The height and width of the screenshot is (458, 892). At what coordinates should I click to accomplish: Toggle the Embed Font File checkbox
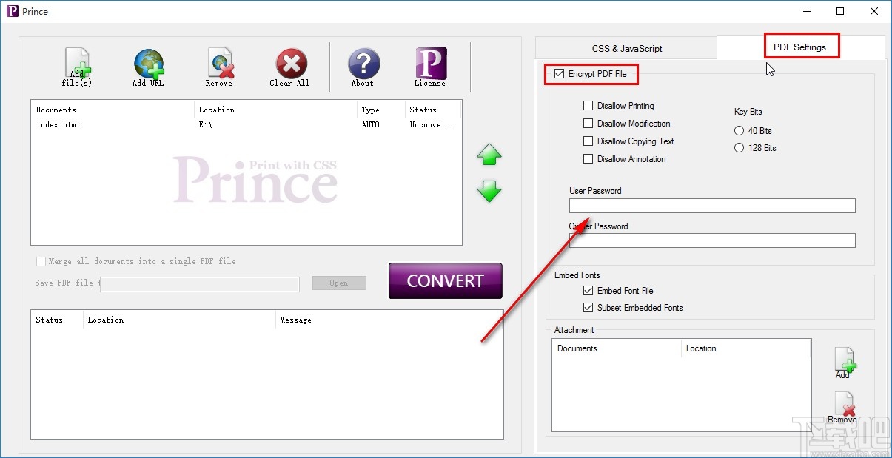(x=588, y=291)
